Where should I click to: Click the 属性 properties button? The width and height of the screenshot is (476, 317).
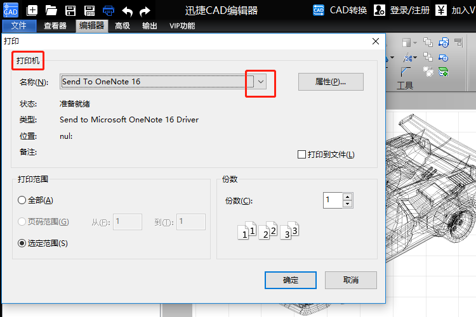click(331, 82)
